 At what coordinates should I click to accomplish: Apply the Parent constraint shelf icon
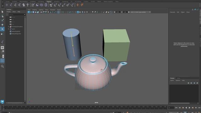click(51, 5)
